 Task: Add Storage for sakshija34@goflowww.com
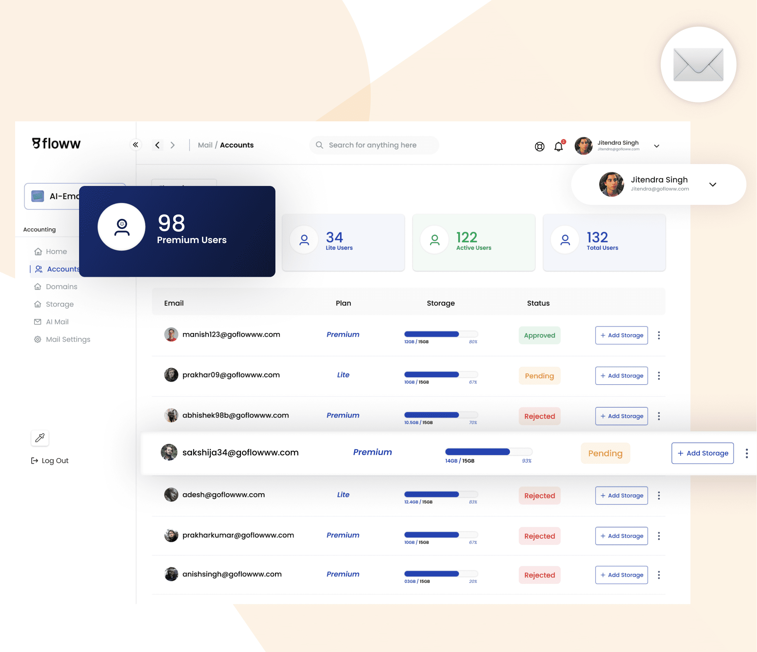[703, 453]
